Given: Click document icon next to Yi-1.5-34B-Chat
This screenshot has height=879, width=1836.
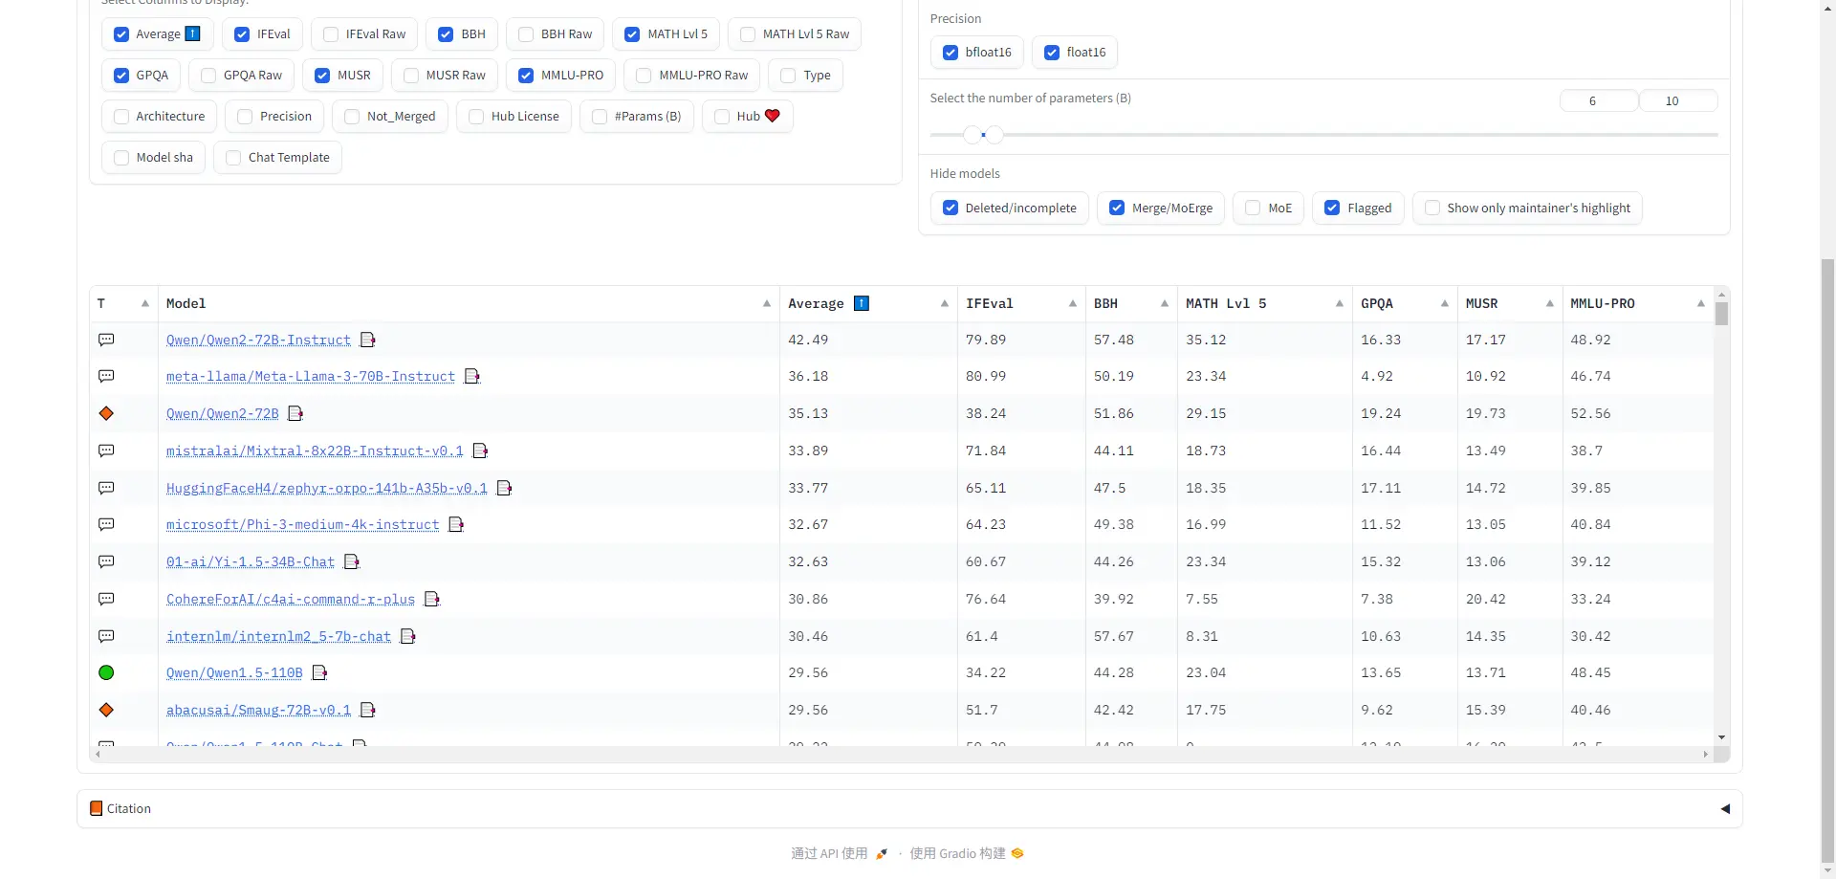Looking at the screenshot, I should click(352, 561).
